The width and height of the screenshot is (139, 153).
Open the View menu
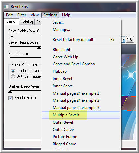(x=35, y=15)
